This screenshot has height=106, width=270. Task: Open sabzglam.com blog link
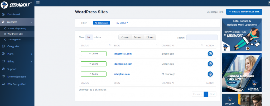pyautogui.click(x=122, y=74)
